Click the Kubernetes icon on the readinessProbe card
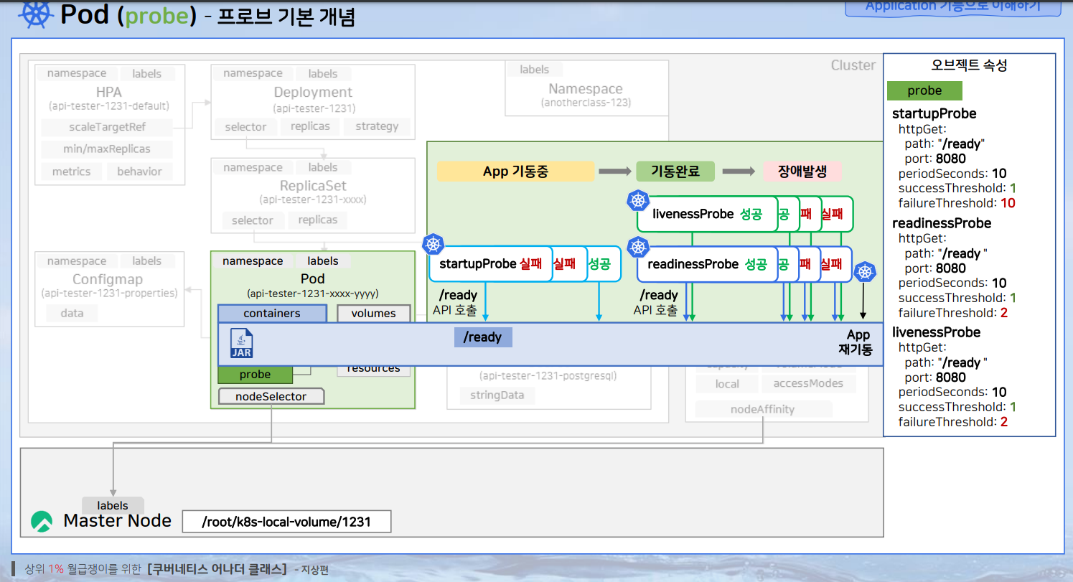 click(x=637, y=248)
